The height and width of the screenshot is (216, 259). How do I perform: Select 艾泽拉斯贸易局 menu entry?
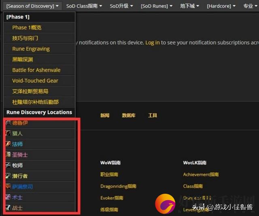coord(39,91)
